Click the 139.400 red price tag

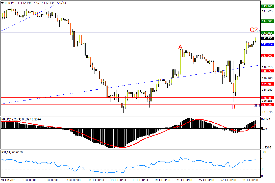tap(267, 84)
